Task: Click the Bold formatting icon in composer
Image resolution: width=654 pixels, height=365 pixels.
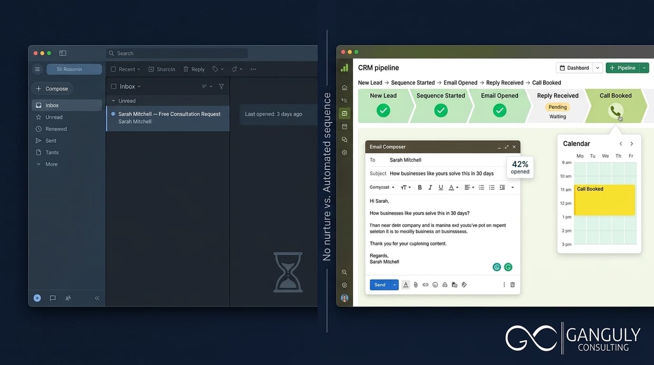Action: pos(420,187)
